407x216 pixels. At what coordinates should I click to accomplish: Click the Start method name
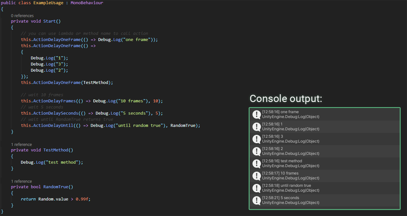50,21
